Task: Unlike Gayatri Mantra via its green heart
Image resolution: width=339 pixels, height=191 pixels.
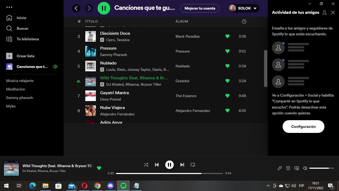Action: [x=227, y=96]
